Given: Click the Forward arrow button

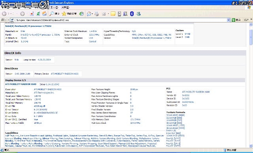Looking at the screenshot, I should click(22, 14).
